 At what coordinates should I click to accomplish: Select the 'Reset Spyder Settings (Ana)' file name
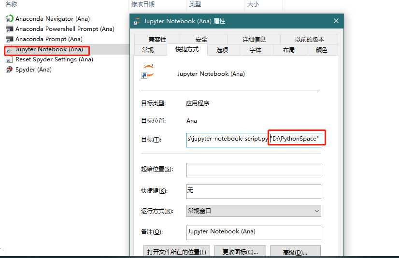click(x=54, y=59)
